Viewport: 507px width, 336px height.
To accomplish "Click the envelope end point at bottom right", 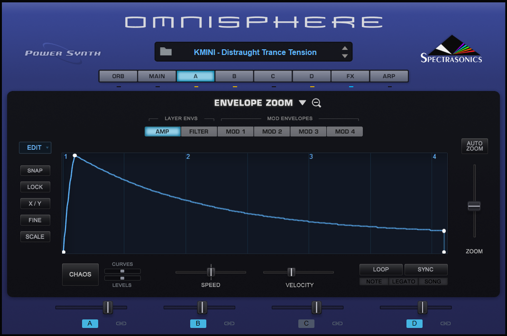I will click(444, 252).
